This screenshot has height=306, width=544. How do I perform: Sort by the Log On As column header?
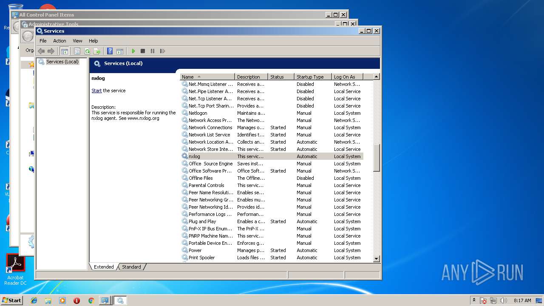[x=347, y=77]
